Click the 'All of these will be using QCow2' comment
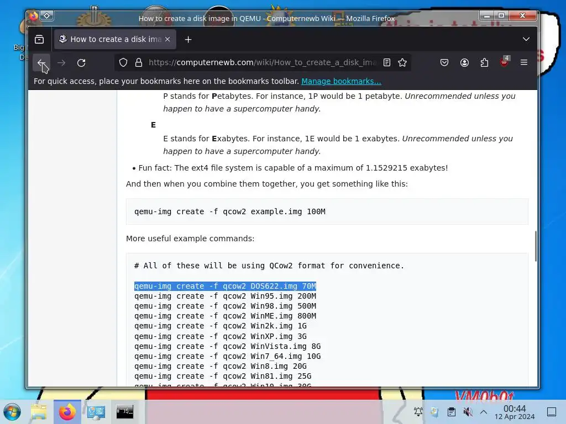566x424 pixels. pos(269,266)
